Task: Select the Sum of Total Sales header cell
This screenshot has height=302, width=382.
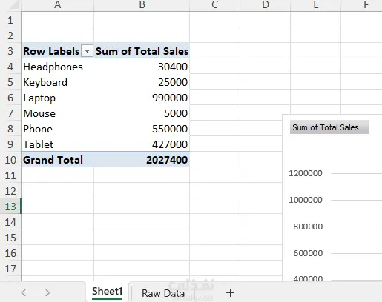Action: point(142,51)
